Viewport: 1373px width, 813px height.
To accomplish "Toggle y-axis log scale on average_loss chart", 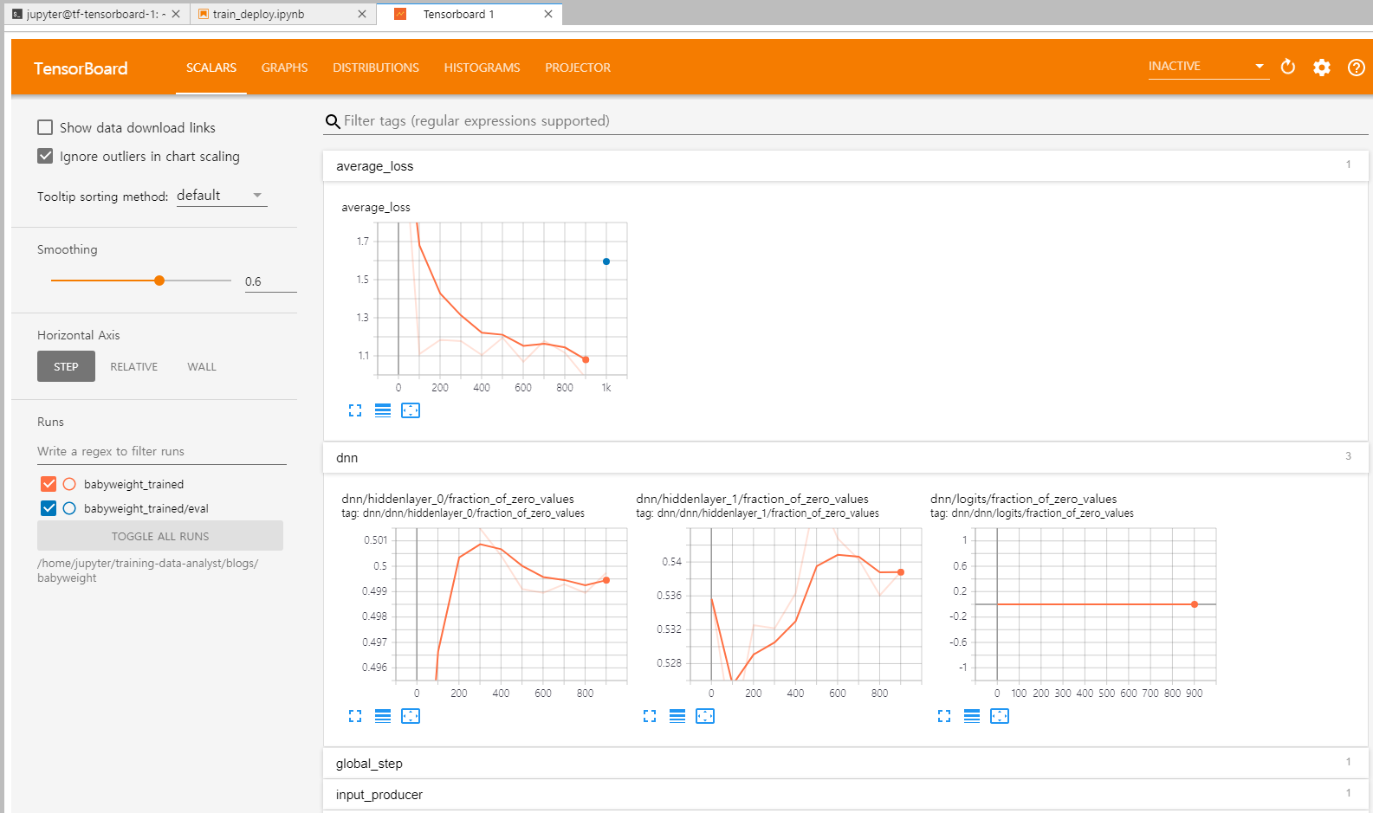I will coord(383,410).
